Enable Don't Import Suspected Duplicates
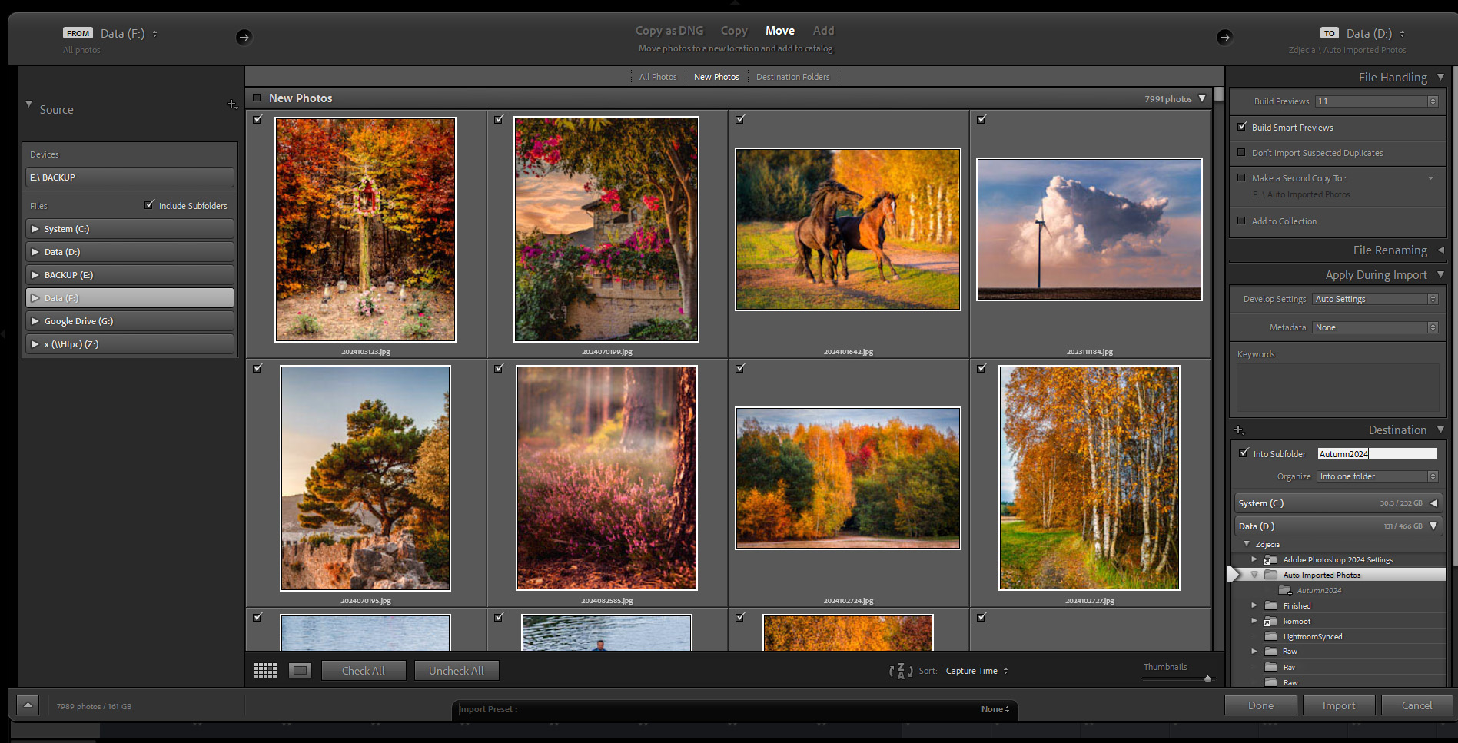Image resolution: width=1458 pixels, height=743 pixels. 1241,152
